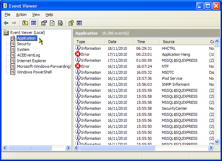This screenshot has width=222, height=161.
Task: Select the Internet Explorer log label
Action: (x=32, y=61)
